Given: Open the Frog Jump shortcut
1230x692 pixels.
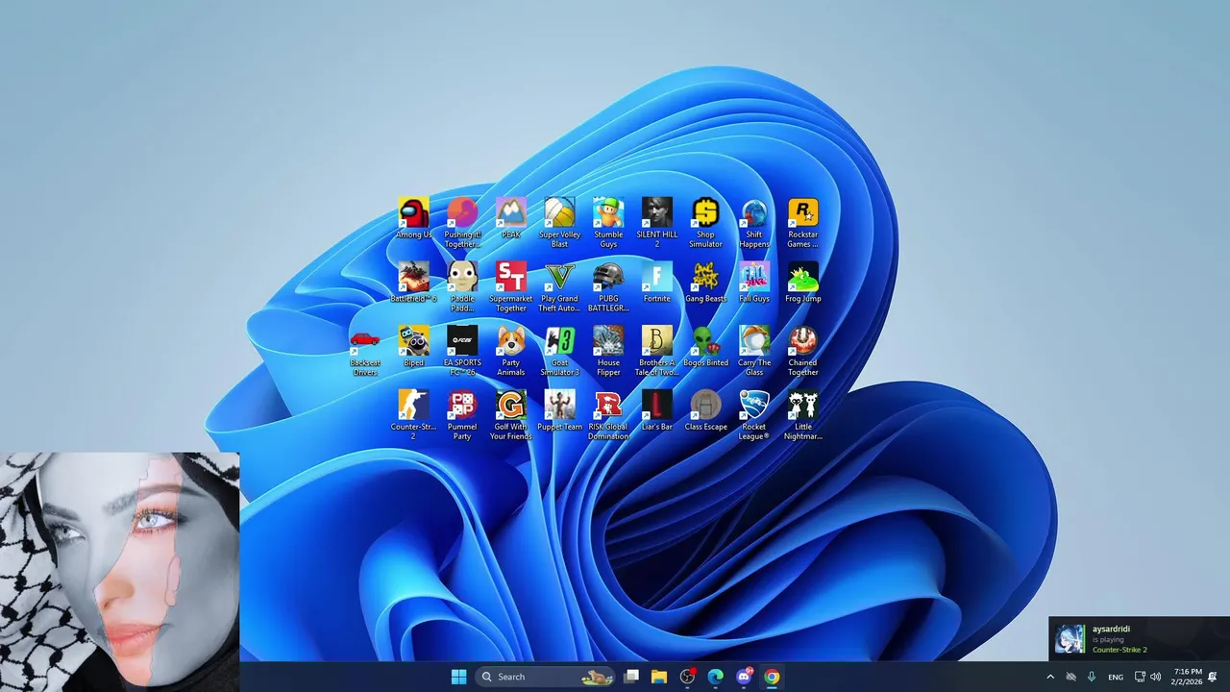Looking at the screenshot, I should (803, 283).
